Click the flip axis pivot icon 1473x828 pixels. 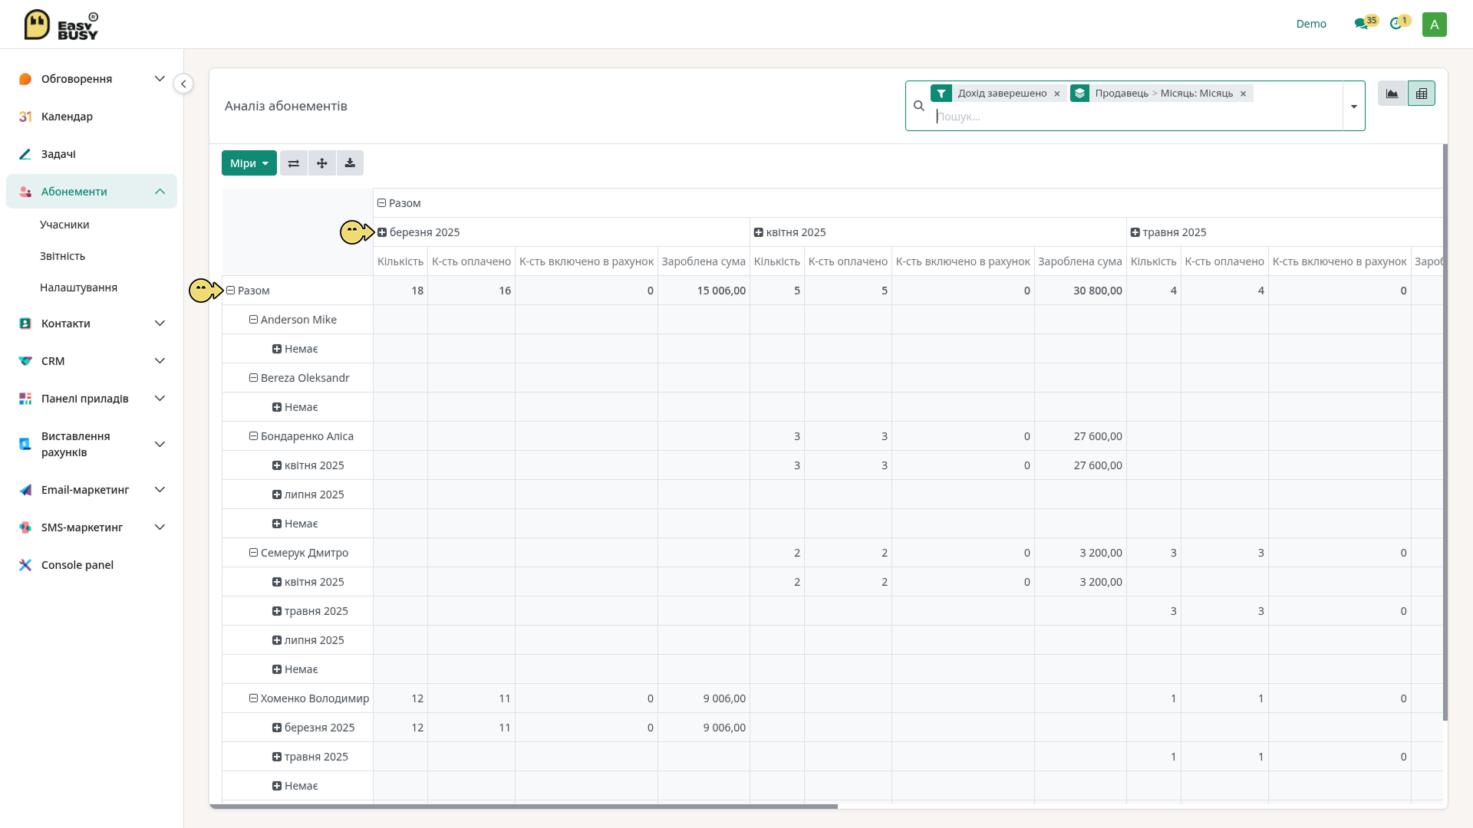294,163
